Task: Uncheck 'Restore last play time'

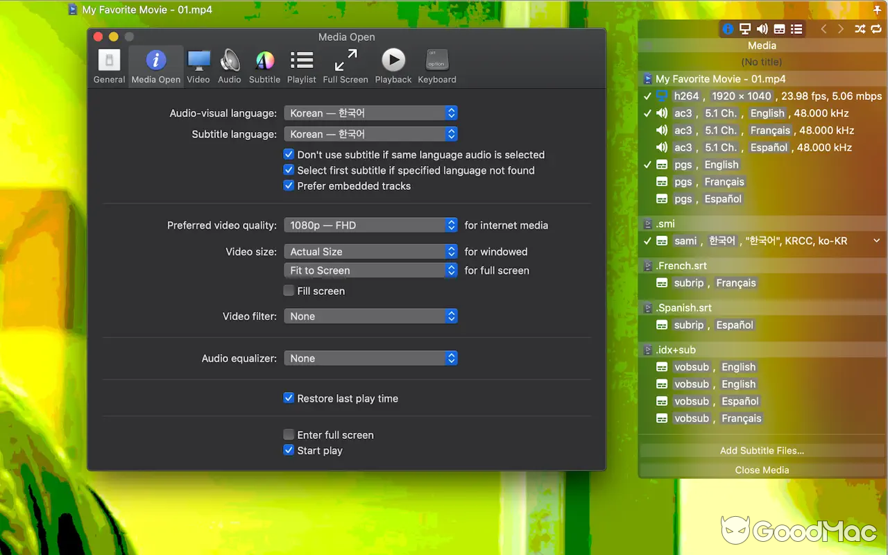Action: pyautogui.click(x=289, y=398)
